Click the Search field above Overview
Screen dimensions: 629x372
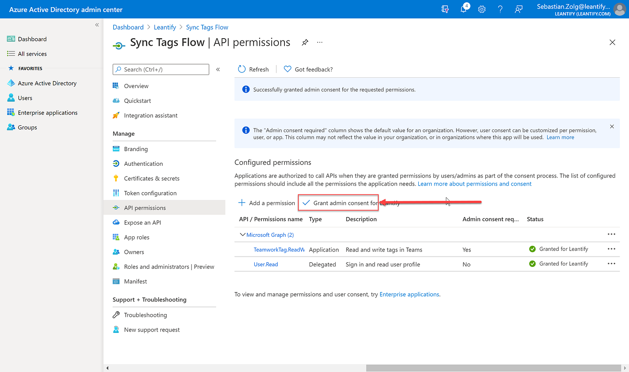pyautogui.click(x=160, y=69)
